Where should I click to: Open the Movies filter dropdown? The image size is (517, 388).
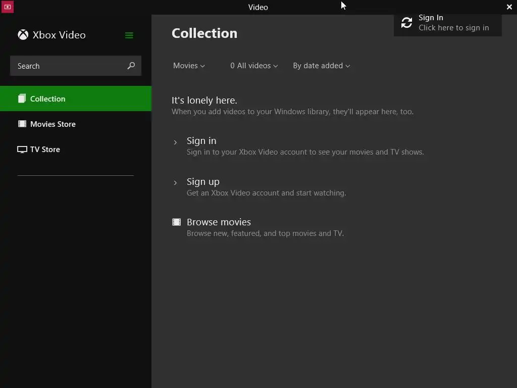coord(189,66)
